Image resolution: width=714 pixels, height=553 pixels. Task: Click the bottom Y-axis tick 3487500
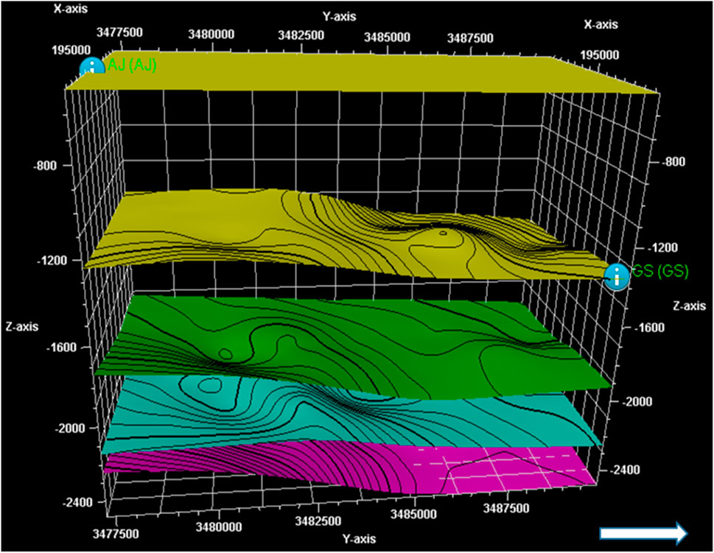506,508
